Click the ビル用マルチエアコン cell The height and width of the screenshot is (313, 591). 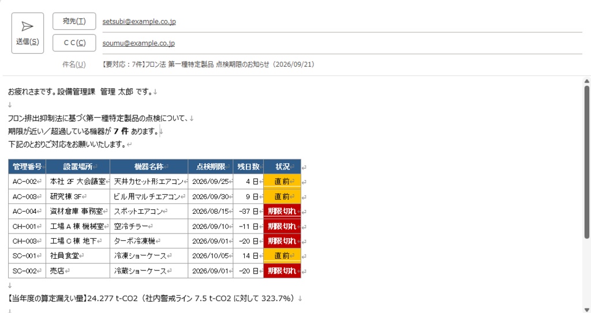[149, 197]
